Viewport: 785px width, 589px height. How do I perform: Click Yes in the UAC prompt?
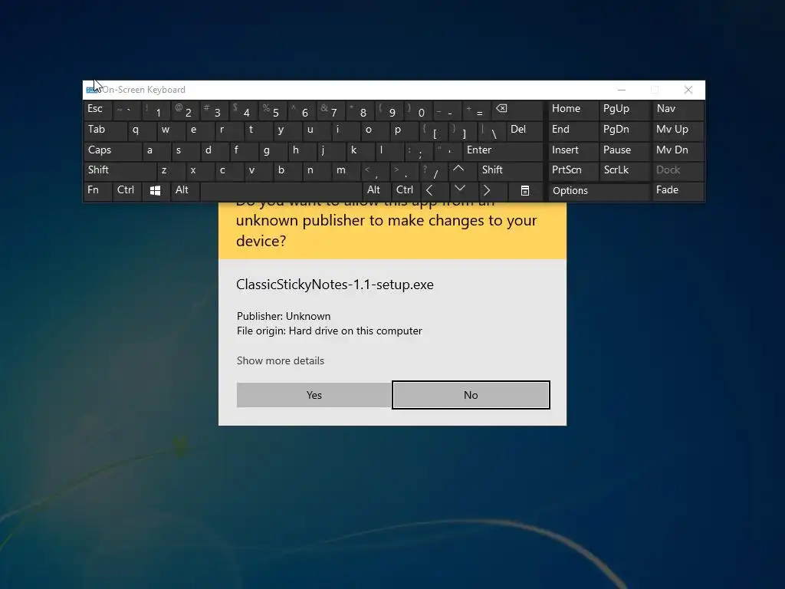pyautogui.click(x=314, y=395)
